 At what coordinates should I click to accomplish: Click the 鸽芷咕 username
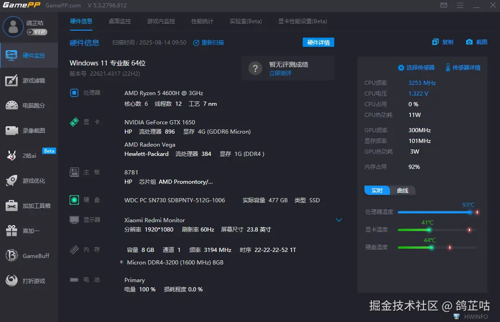35,23
